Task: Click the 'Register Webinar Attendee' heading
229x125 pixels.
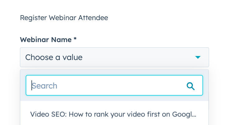Action: (64, 18)
